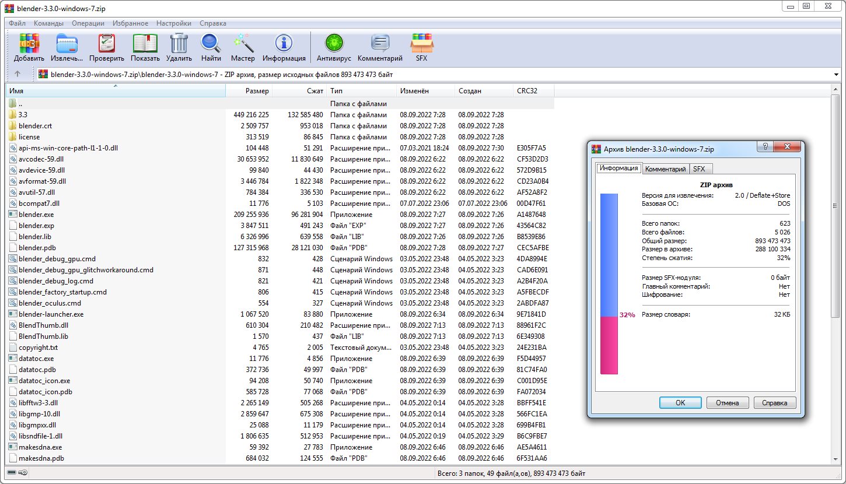Click the Извлечь (Extract) toolbar icon

(67, 44)
